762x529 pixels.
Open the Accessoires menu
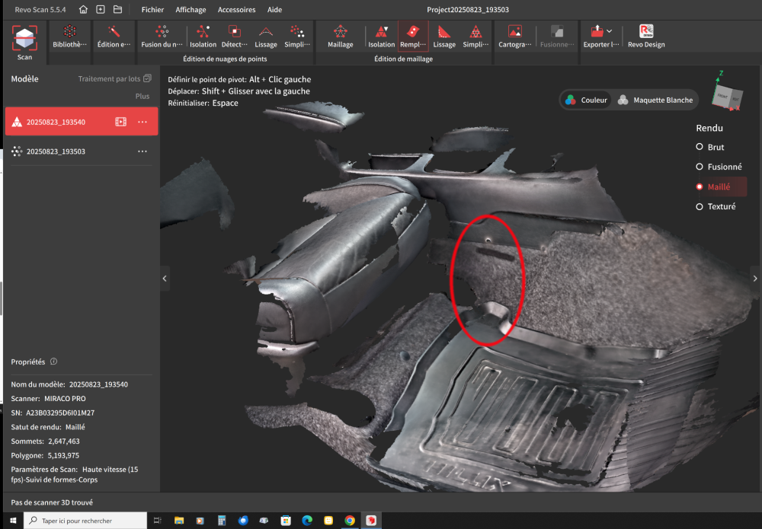point(237,10)
